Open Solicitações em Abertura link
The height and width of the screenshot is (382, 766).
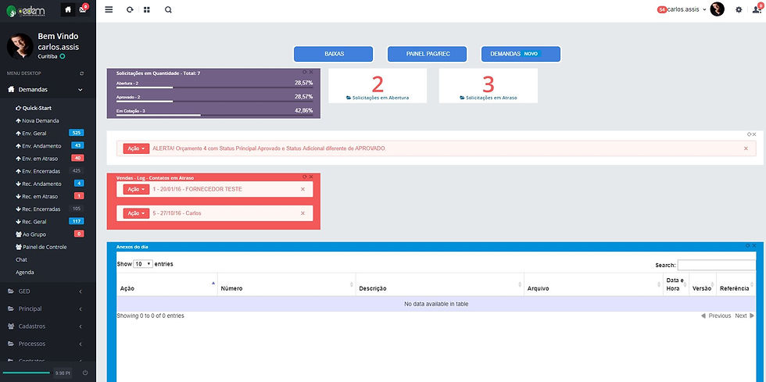[378, 98]
